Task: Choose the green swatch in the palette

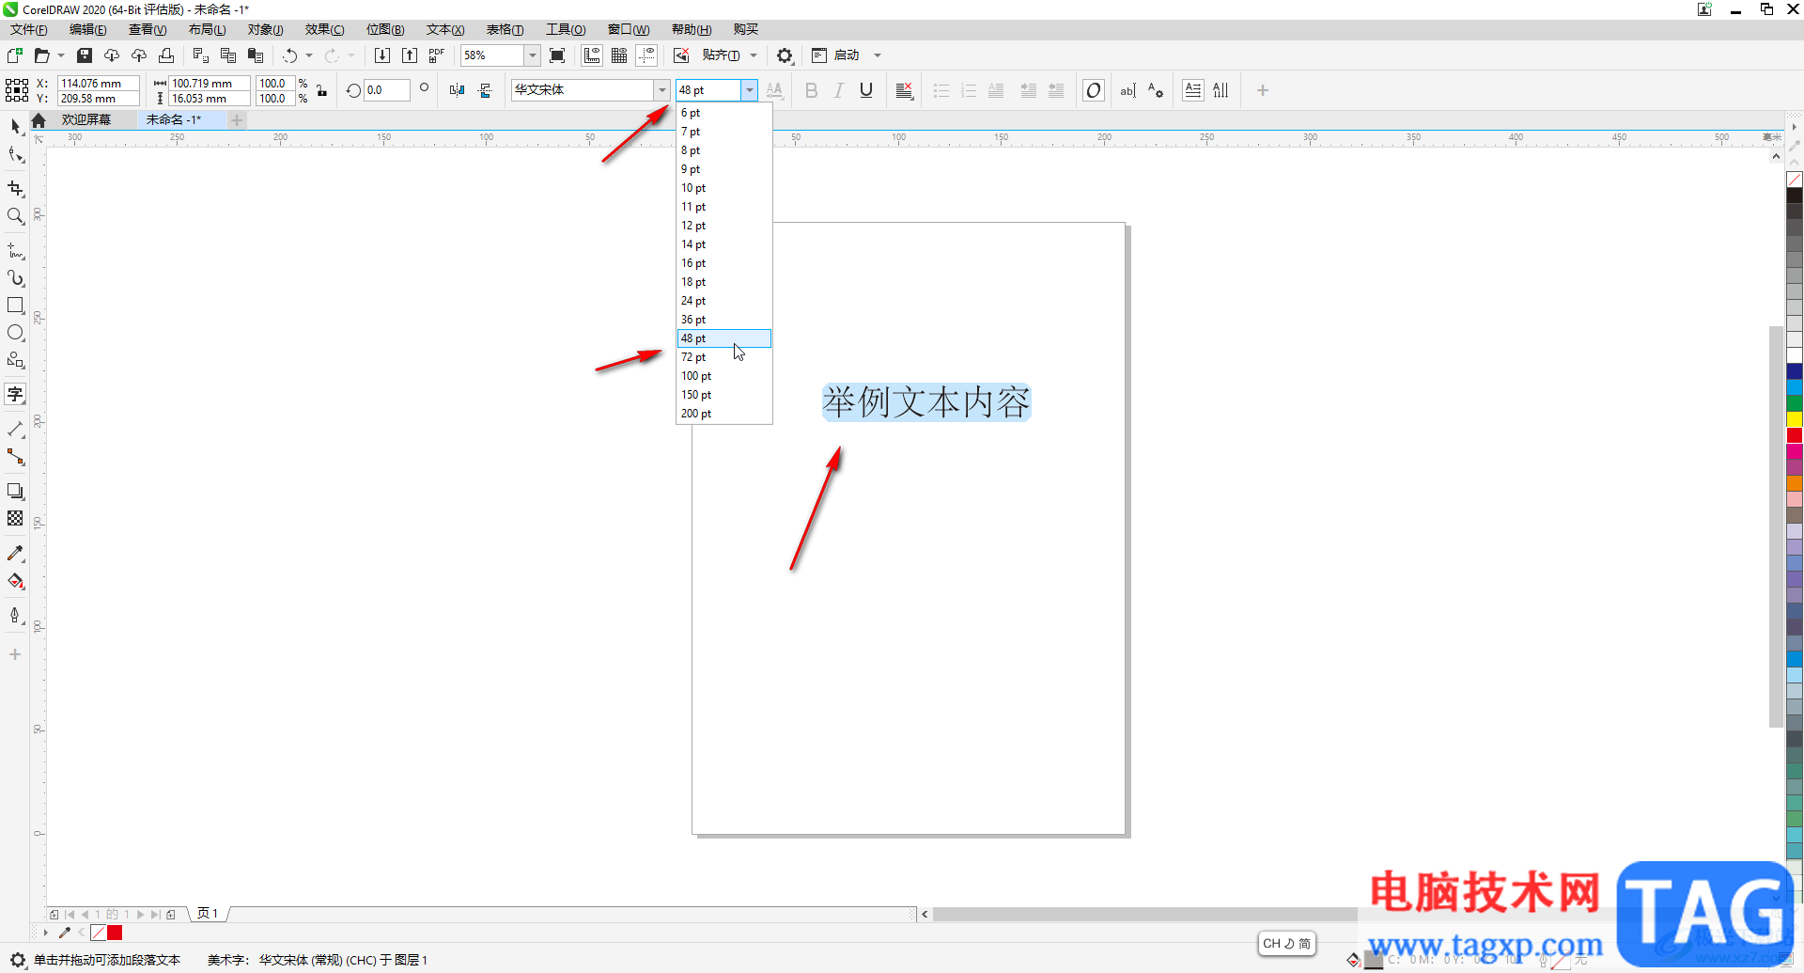Action: pyautogui.click(x=1795, y=403)
